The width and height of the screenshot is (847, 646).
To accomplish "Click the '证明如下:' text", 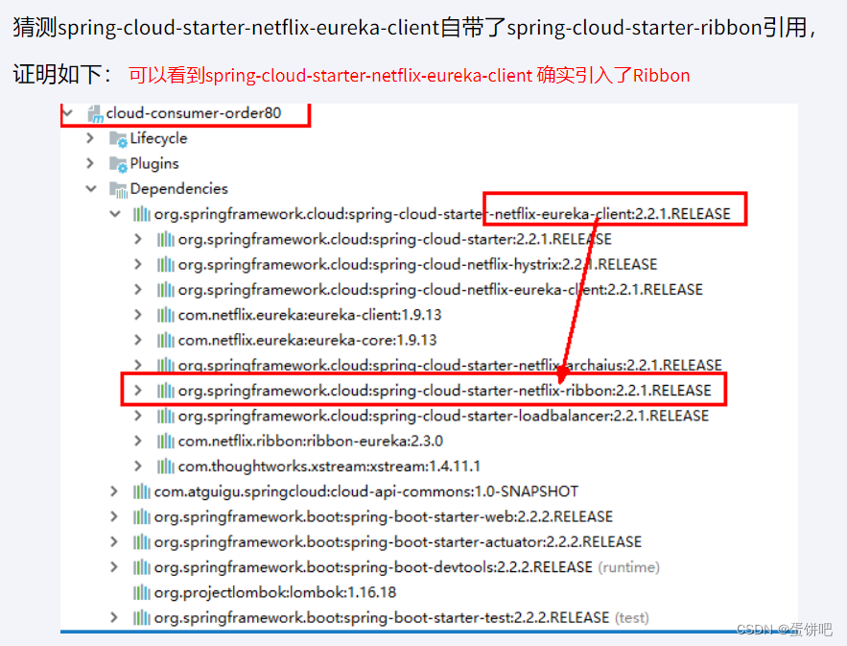I will (62, 74).
